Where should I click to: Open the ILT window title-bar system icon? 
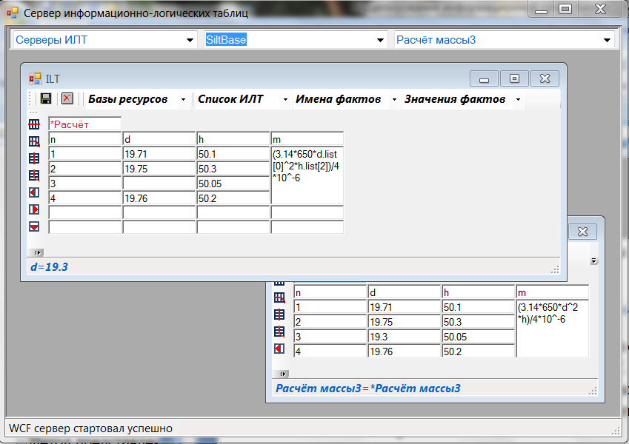35,78
